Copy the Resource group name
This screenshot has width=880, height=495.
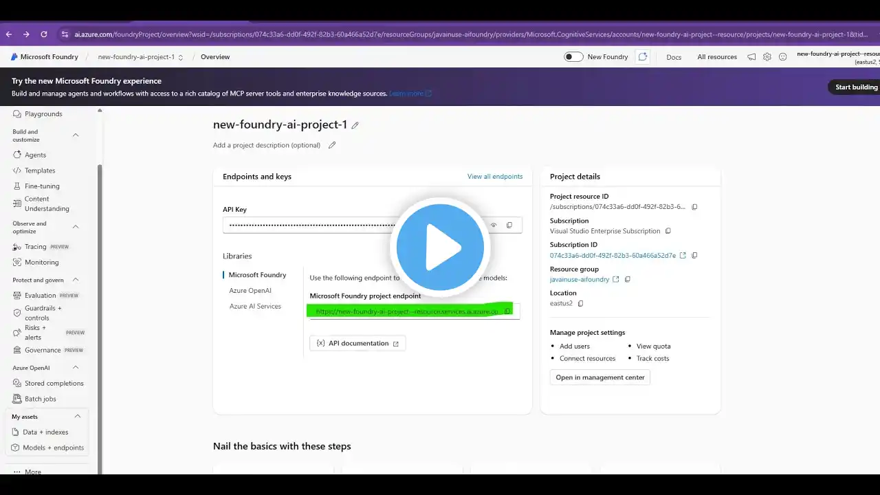tap(628, 280)
